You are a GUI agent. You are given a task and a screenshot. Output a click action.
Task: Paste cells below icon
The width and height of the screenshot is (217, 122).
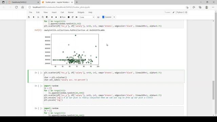click(x=47, y=17)
